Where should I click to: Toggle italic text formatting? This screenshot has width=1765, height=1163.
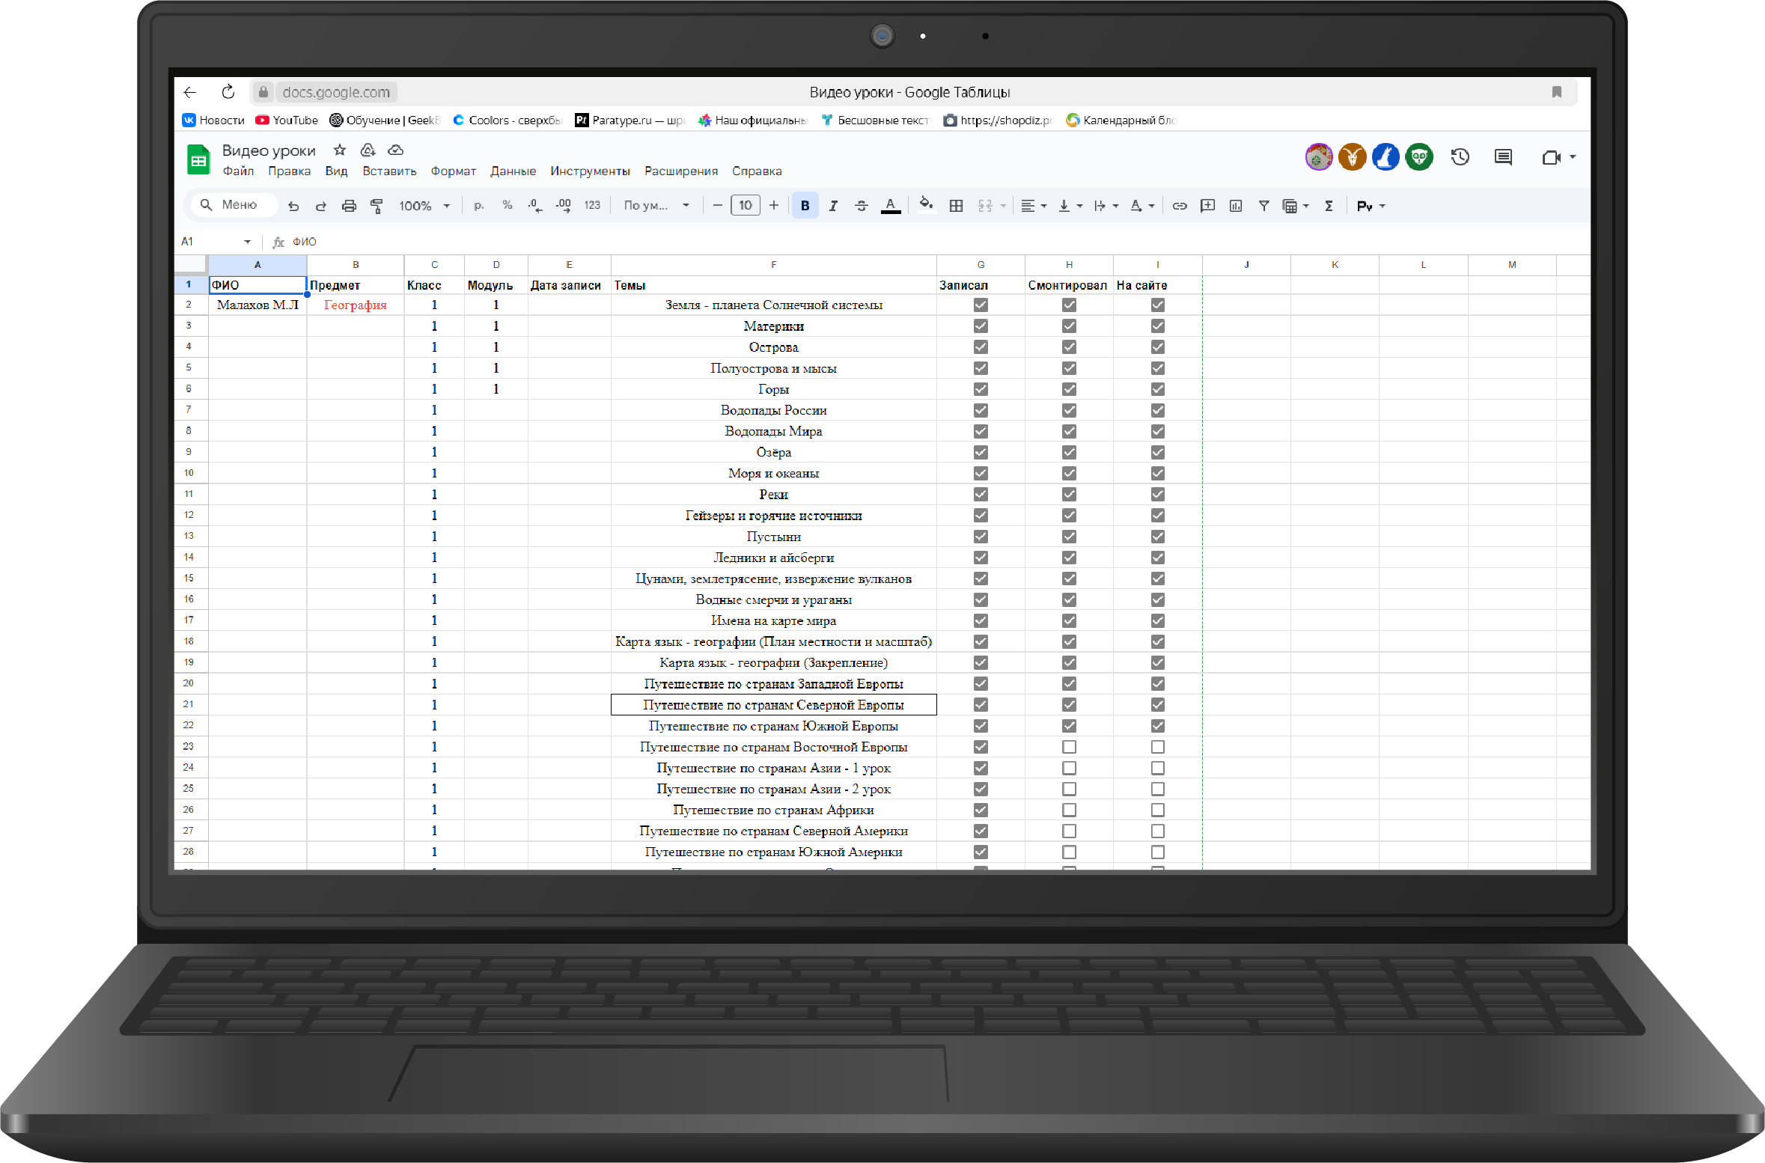click(x=833, y=206)
